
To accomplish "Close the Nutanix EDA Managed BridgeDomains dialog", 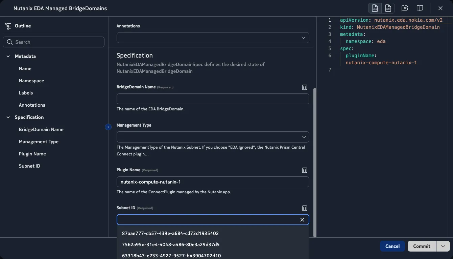I will pyautogui.click(x=440, y=8).
